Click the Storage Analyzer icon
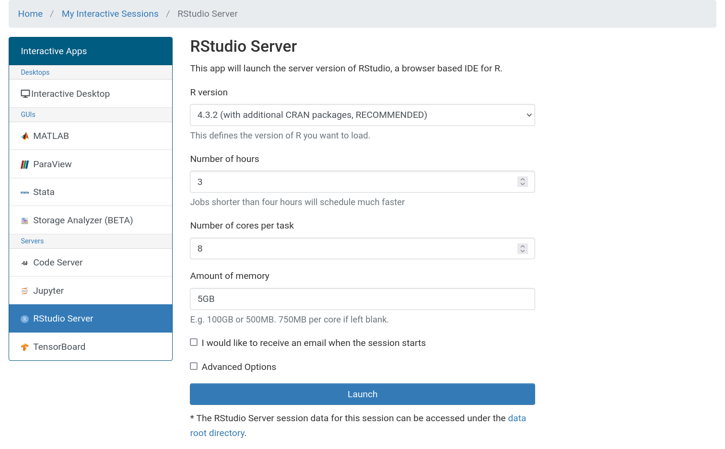The height and width of the screenshot is (449, 725). tap(25, 221)
